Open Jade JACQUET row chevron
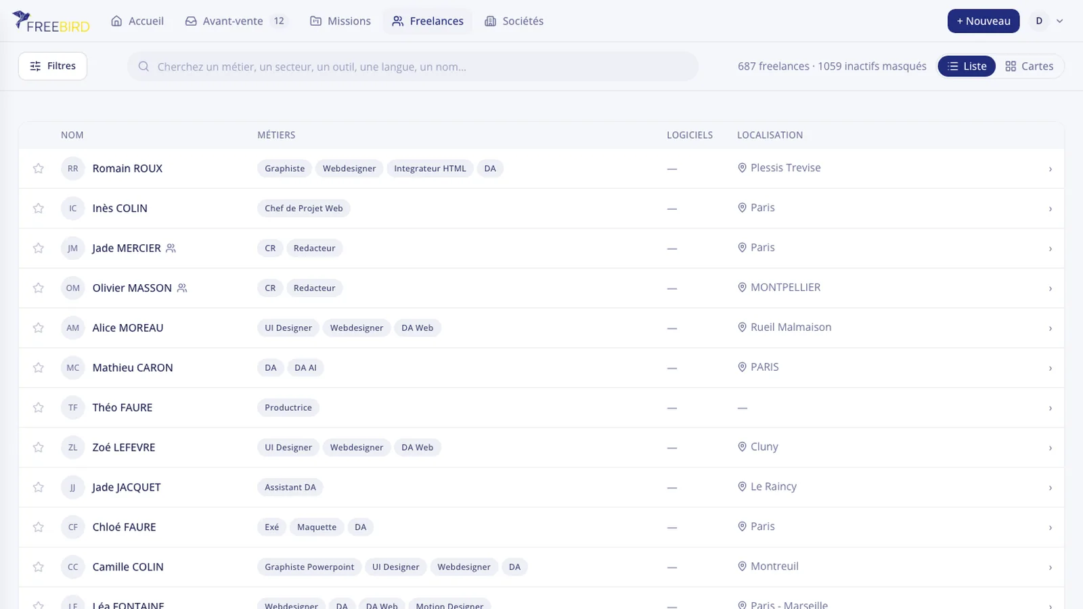Image resolution: width=1083 pixels, height=609 pixels. [1050, 489]
